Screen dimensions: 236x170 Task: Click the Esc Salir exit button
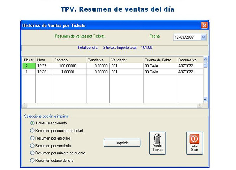click(194, 143)
